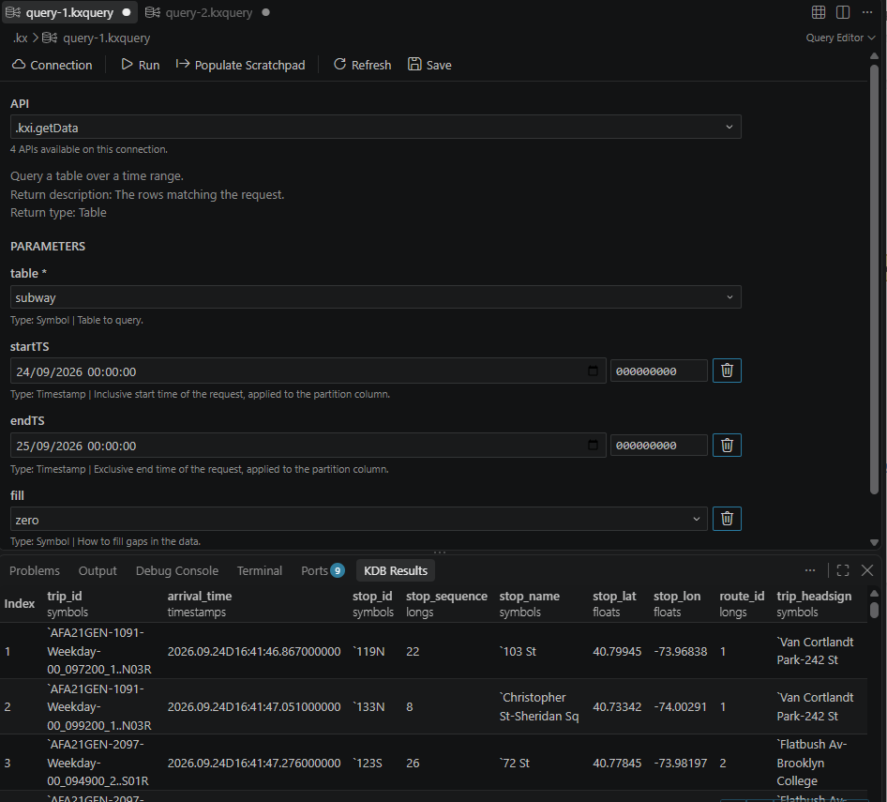Click the arrival_time column header
This screenshot has width=887, height=802.
[200, 604]
